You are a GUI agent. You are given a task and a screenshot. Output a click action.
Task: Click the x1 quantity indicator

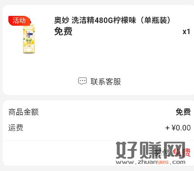pos(186,31)
